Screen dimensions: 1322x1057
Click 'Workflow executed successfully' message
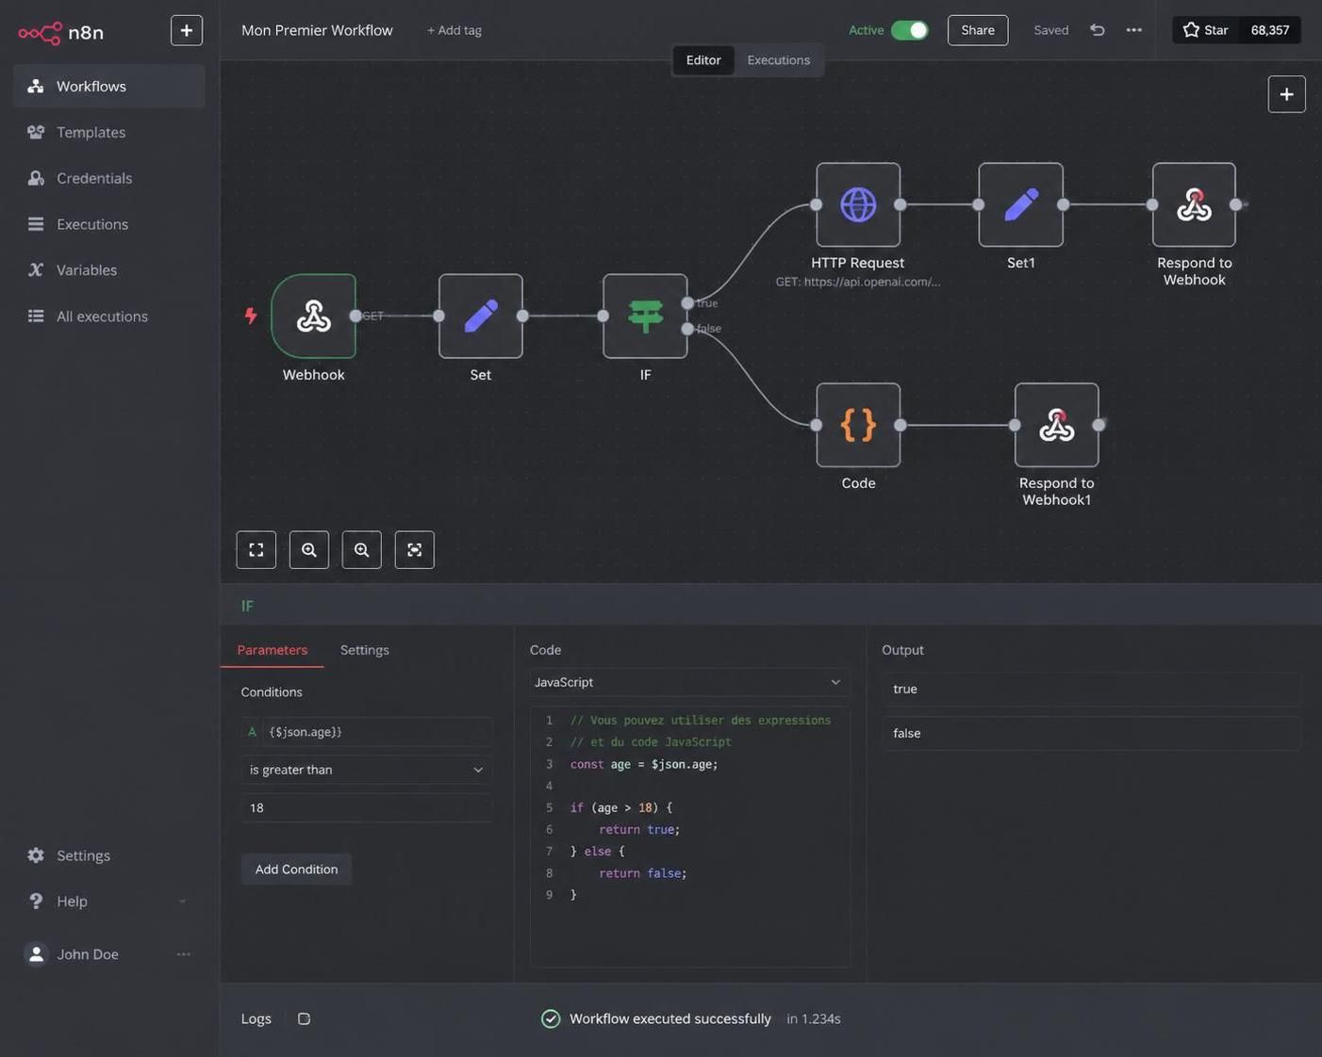[670, 1019]
